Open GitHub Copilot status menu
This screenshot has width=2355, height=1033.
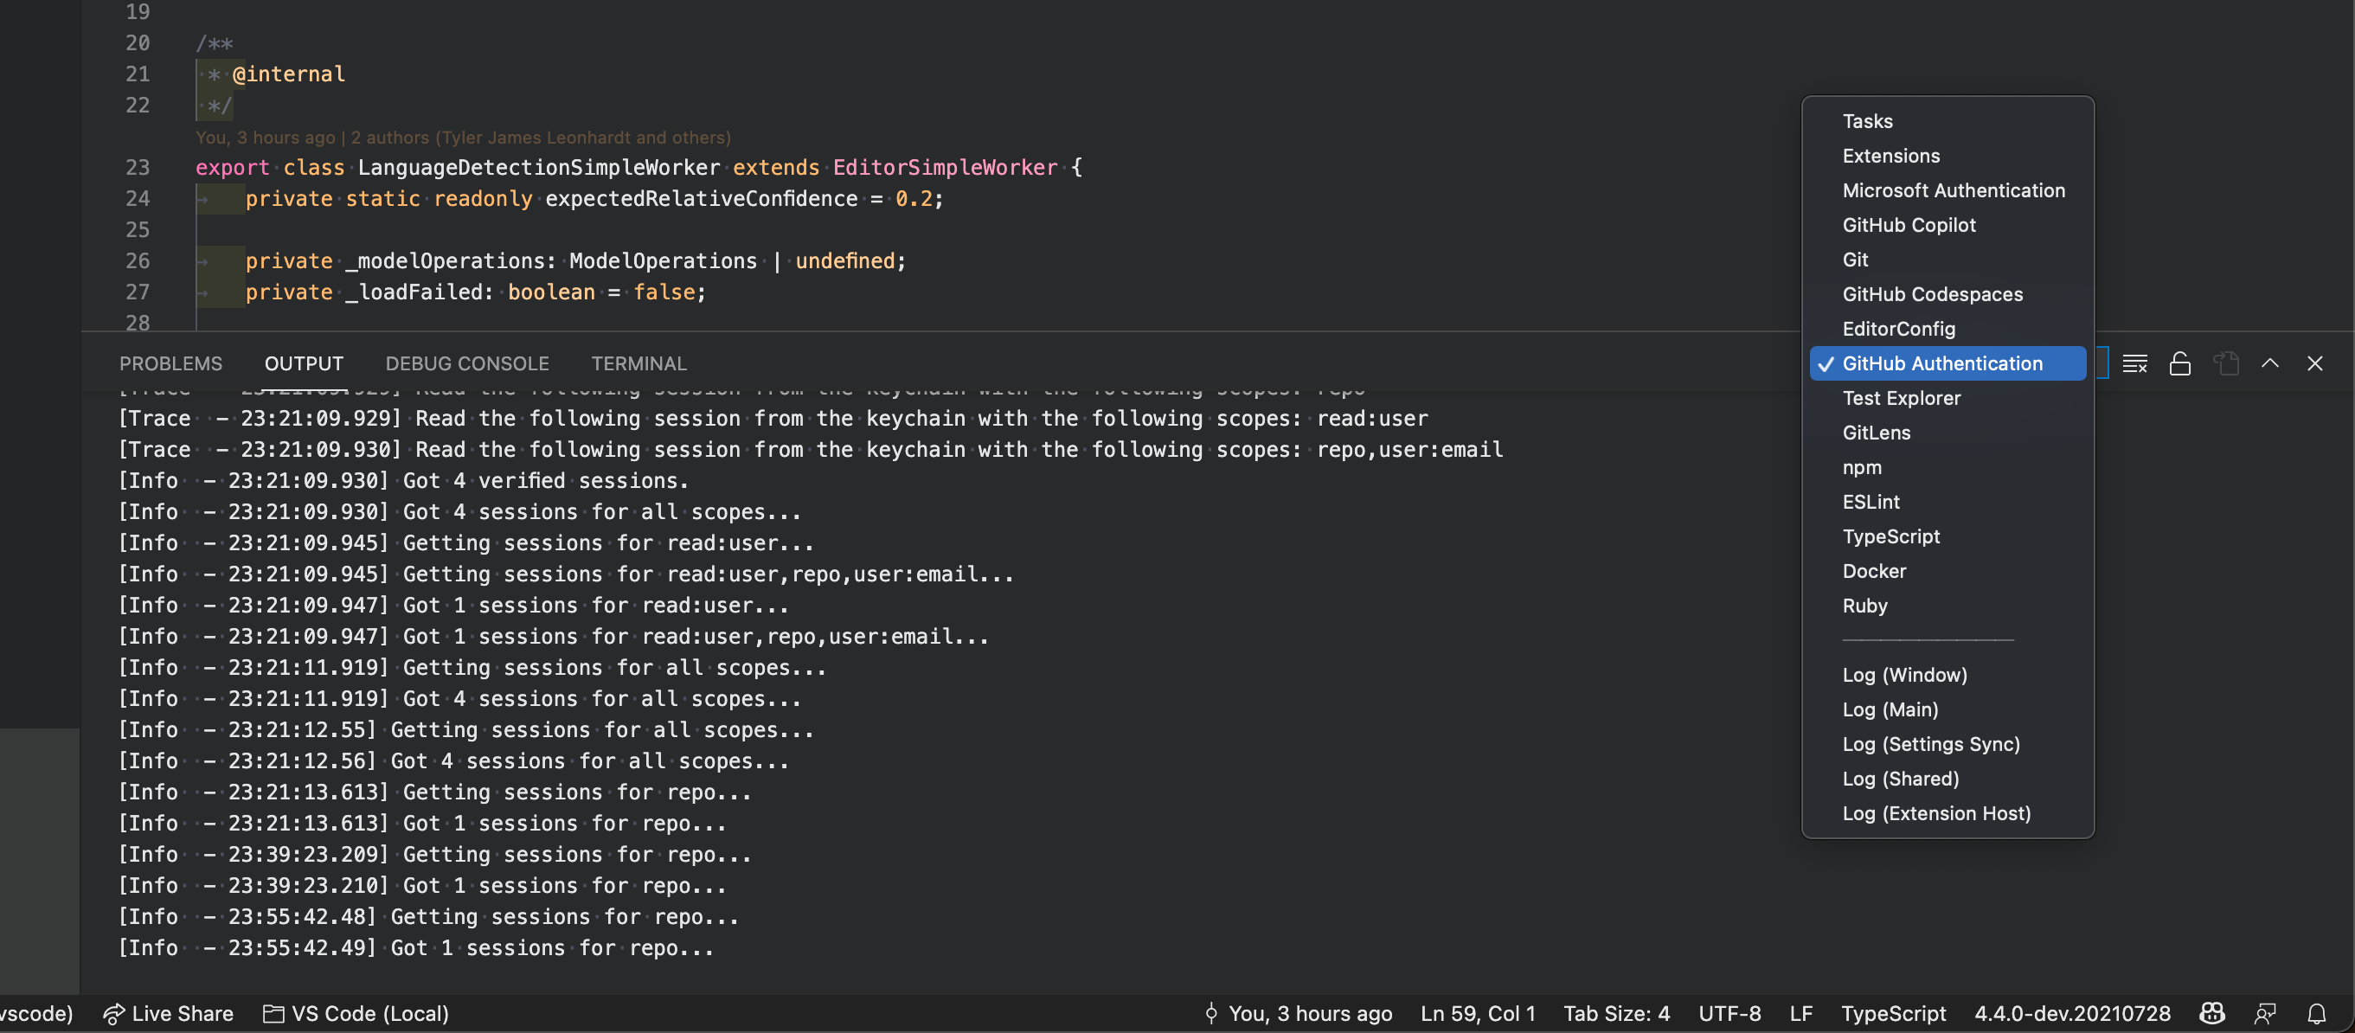(x=2211, y=1013)
